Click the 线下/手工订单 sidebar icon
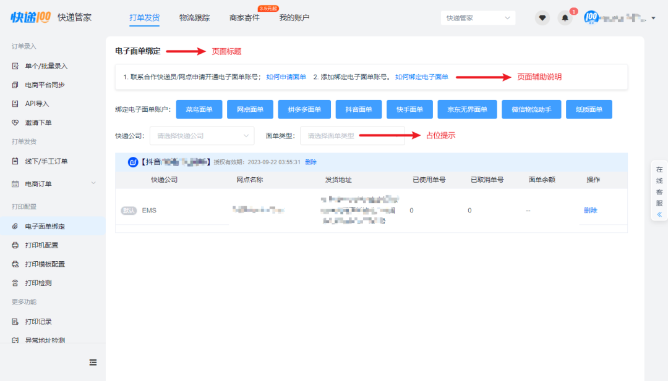This screenshot has width=668, height=381. point(15,161)
